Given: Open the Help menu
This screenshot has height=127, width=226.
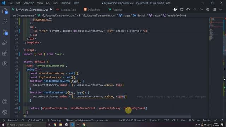Looking at the screenshot, I should point(76,3).
